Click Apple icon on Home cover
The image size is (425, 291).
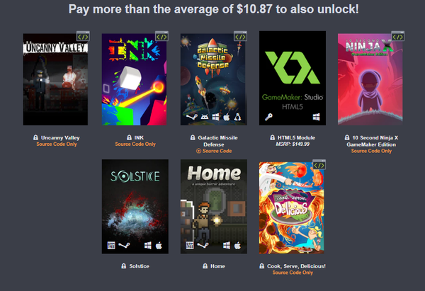click(x=237, y=246)
